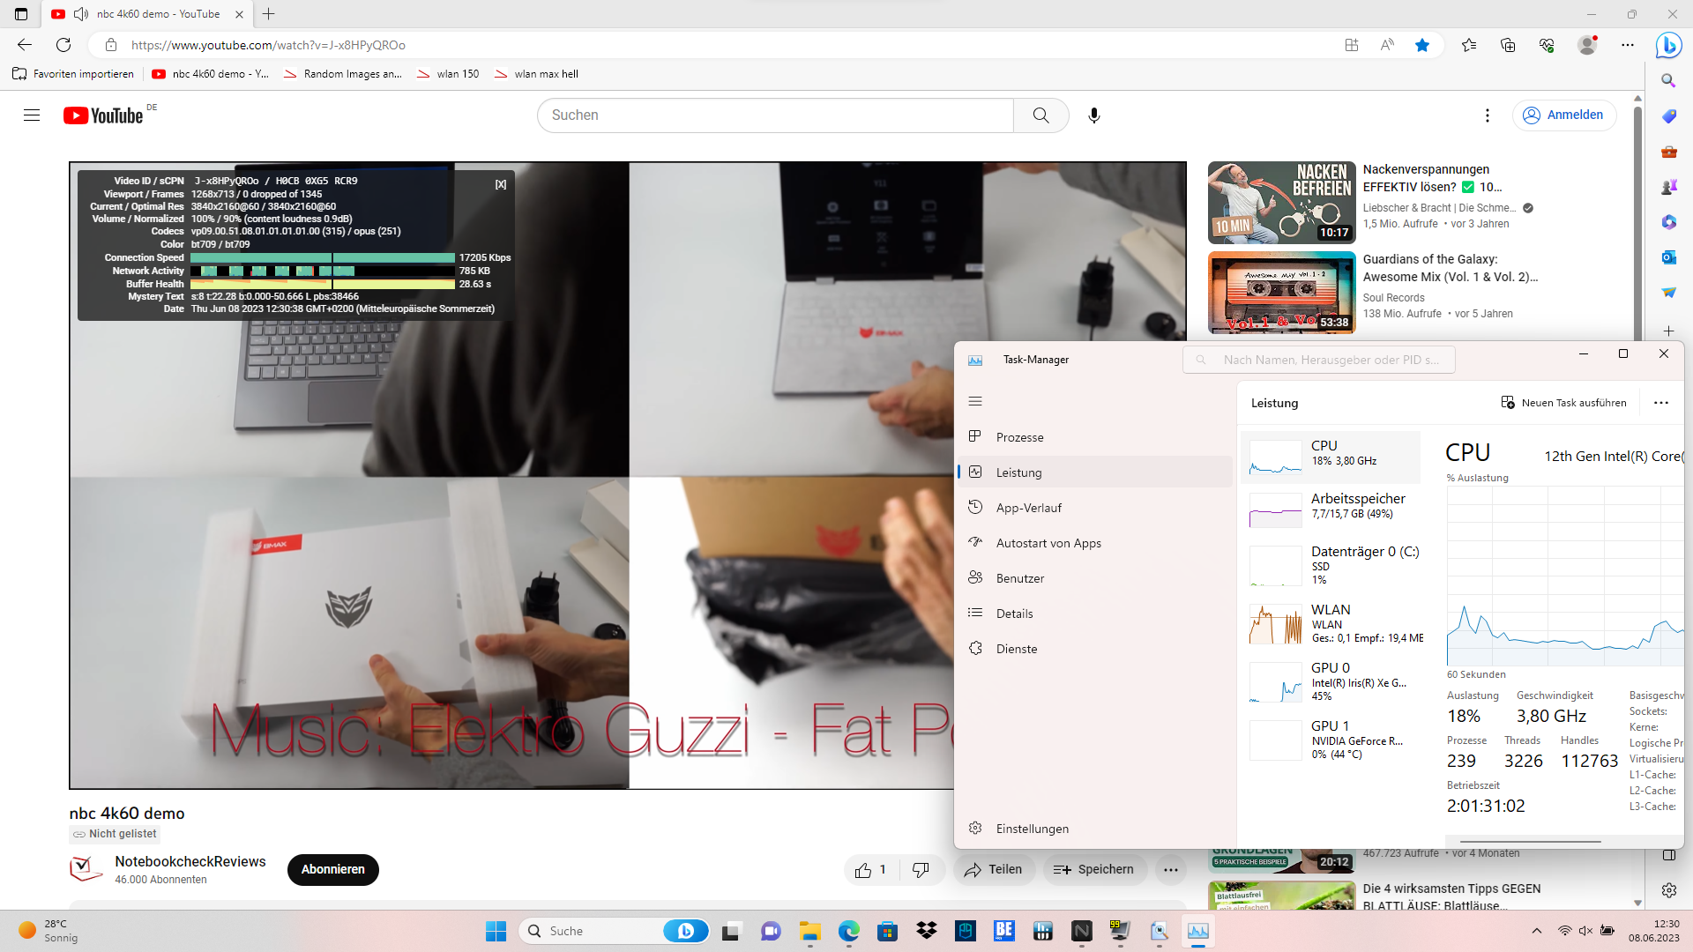Select GPU 0 performance thumbnail
The width and height of the screenshot is (1693, 952).
click(x=1275, y=682)
